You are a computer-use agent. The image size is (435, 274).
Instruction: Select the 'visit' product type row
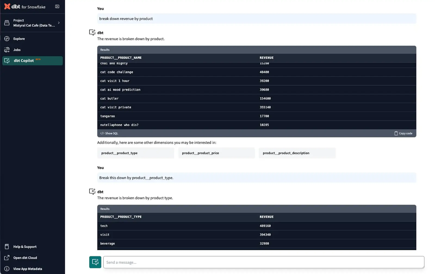coord(257,235)
